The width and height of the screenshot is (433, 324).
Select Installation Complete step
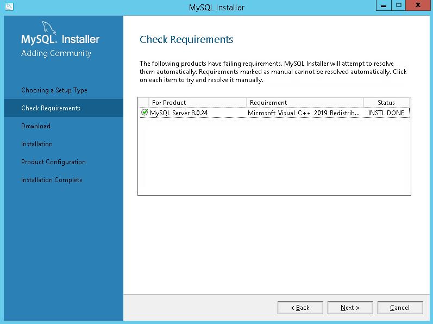click(x=52, y=180)
